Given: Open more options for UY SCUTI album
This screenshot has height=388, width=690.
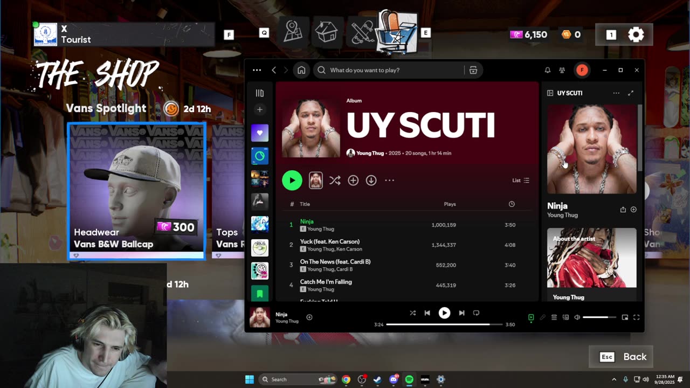Looking at the screenshot, I should pos(389,181).
